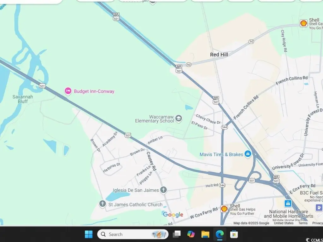Viewport: 323px width, 242px height.
Task: Select the B3C Fuel gas pump icon
Action: click(319, 207)
